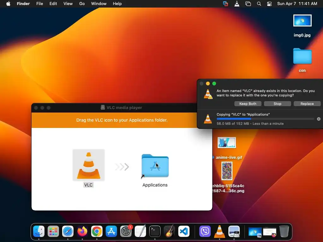Viewport: 323px width, 242px height.
Task: Click the Applications label under the folder
Action: click(x=155, y=185)
